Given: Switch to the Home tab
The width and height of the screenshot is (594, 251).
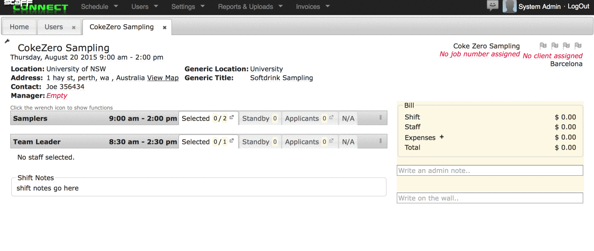Looking at the screenshot, I should 19,27.
